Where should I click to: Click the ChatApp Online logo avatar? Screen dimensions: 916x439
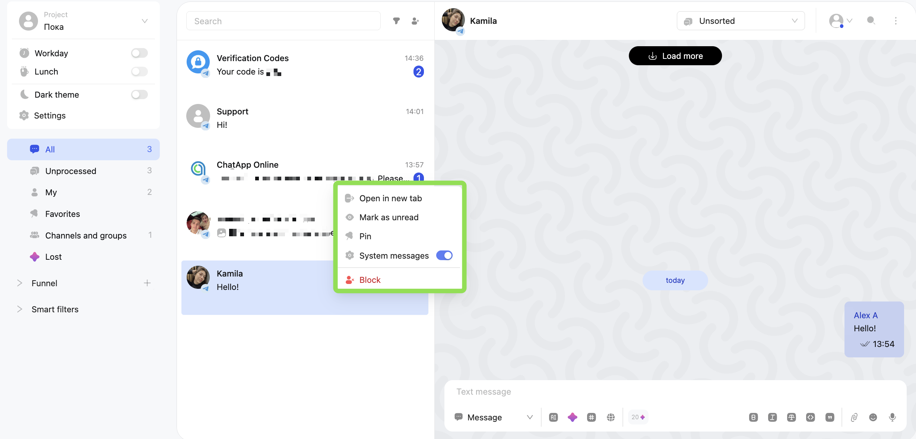pyautogui.click(x=198, y=169)
